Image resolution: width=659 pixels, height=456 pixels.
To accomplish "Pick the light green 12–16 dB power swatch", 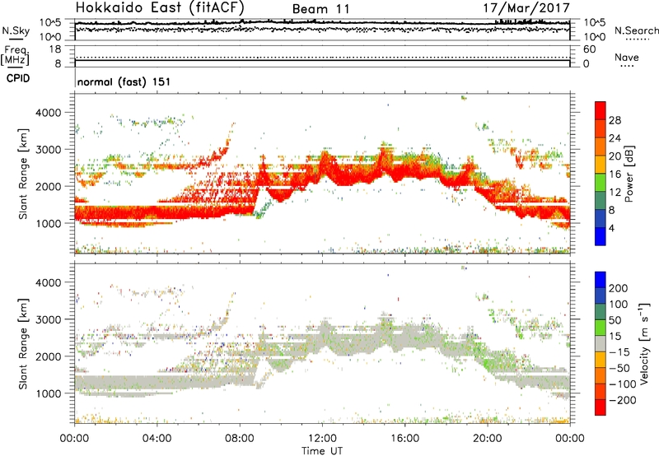I will click(601, 183).
